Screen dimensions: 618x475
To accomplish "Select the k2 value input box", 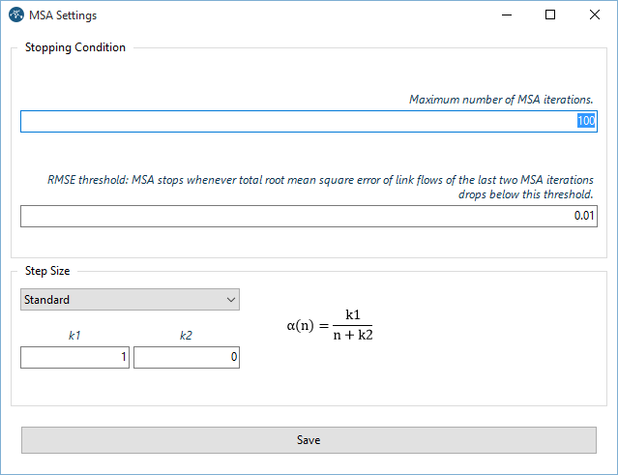I will coord(186,358).
